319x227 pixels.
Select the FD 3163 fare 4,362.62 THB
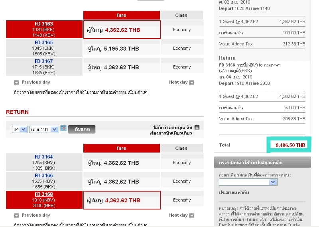122,30
